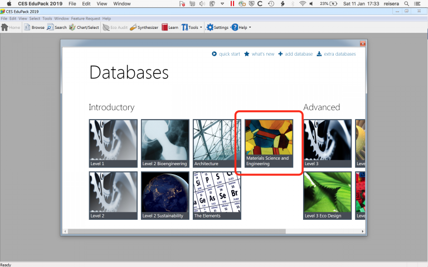Screen dimensions: 428x267
Task: Click the Home toolbar icon
Action: (4, 27)
